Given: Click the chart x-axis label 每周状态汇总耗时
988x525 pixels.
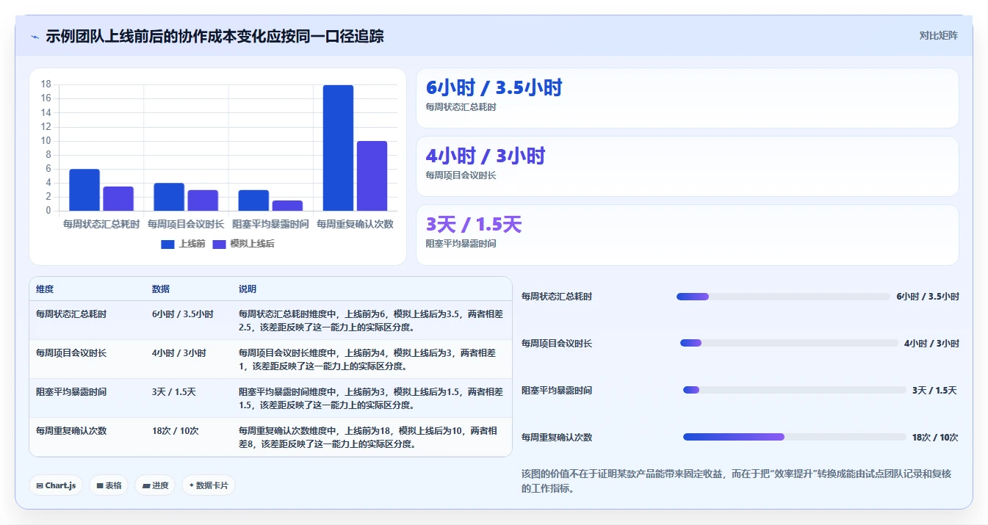Looking at the screenshot, I should [x=101, y=224].
